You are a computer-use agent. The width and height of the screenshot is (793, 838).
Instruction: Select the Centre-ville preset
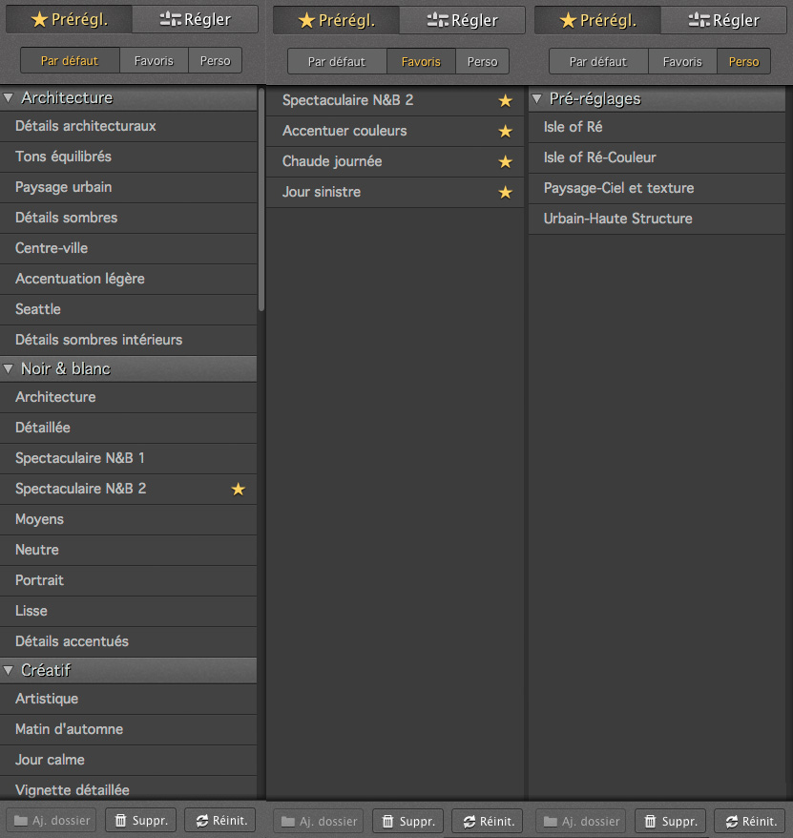128,248
